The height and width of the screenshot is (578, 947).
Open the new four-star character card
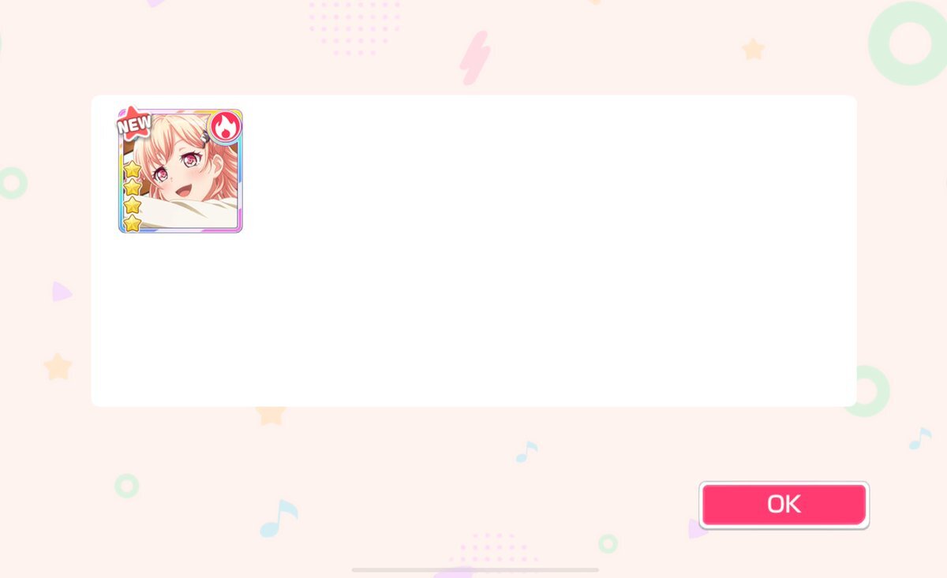tap(180, 171)
